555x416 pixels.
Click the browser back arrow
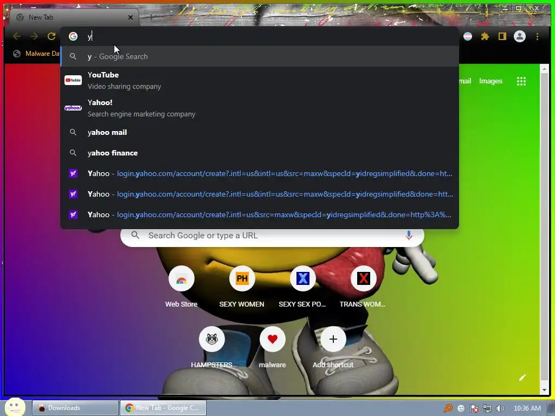pos(17,36)
